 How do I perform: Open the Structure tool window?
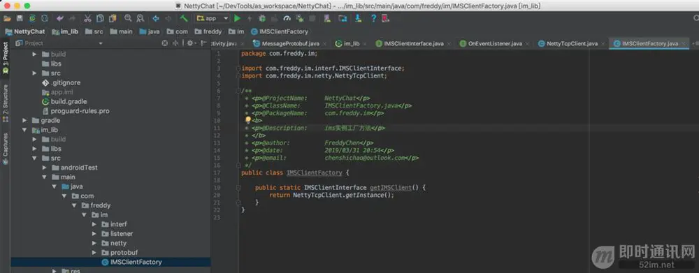6,100
